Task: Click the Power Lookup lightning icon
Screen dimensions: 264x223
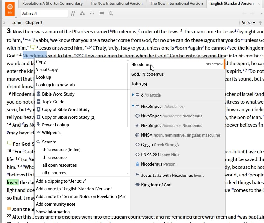Action: (x=38, y=124)
